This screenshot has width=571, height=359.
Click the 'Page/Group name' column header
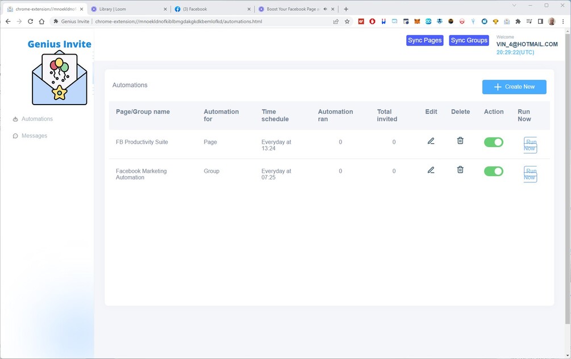143,112
